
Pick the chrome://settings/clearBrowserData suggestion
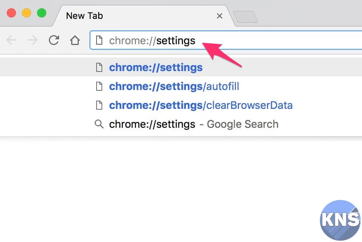tap(201, 105)
